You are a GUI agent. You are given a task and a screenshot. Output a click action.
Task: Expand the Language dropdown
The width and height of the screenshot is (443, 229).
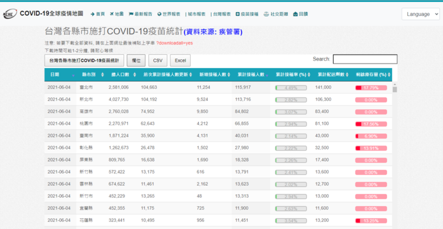pyautogui.click(x=420, y=14)
